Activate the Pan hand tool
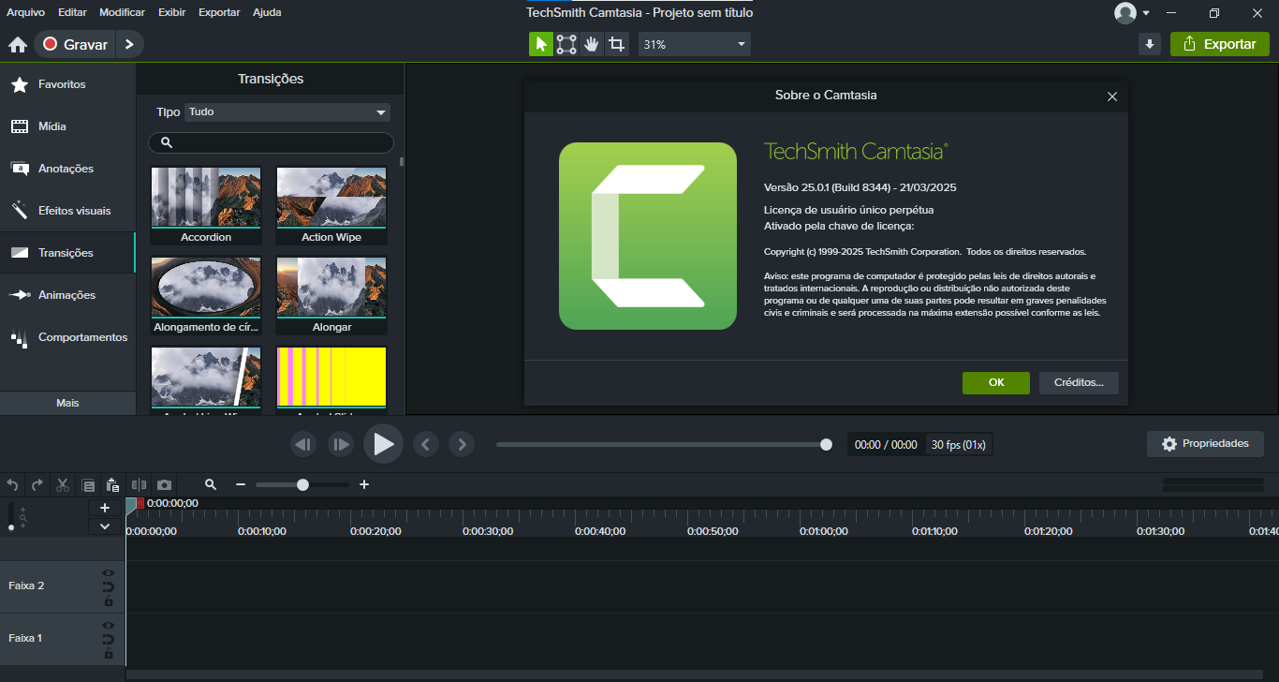 591,44
